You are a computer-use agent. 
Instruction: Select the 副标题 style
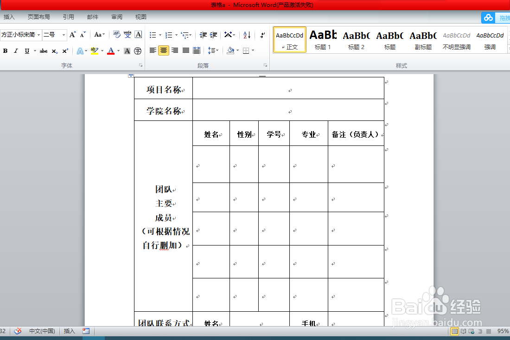pos(423,39)
